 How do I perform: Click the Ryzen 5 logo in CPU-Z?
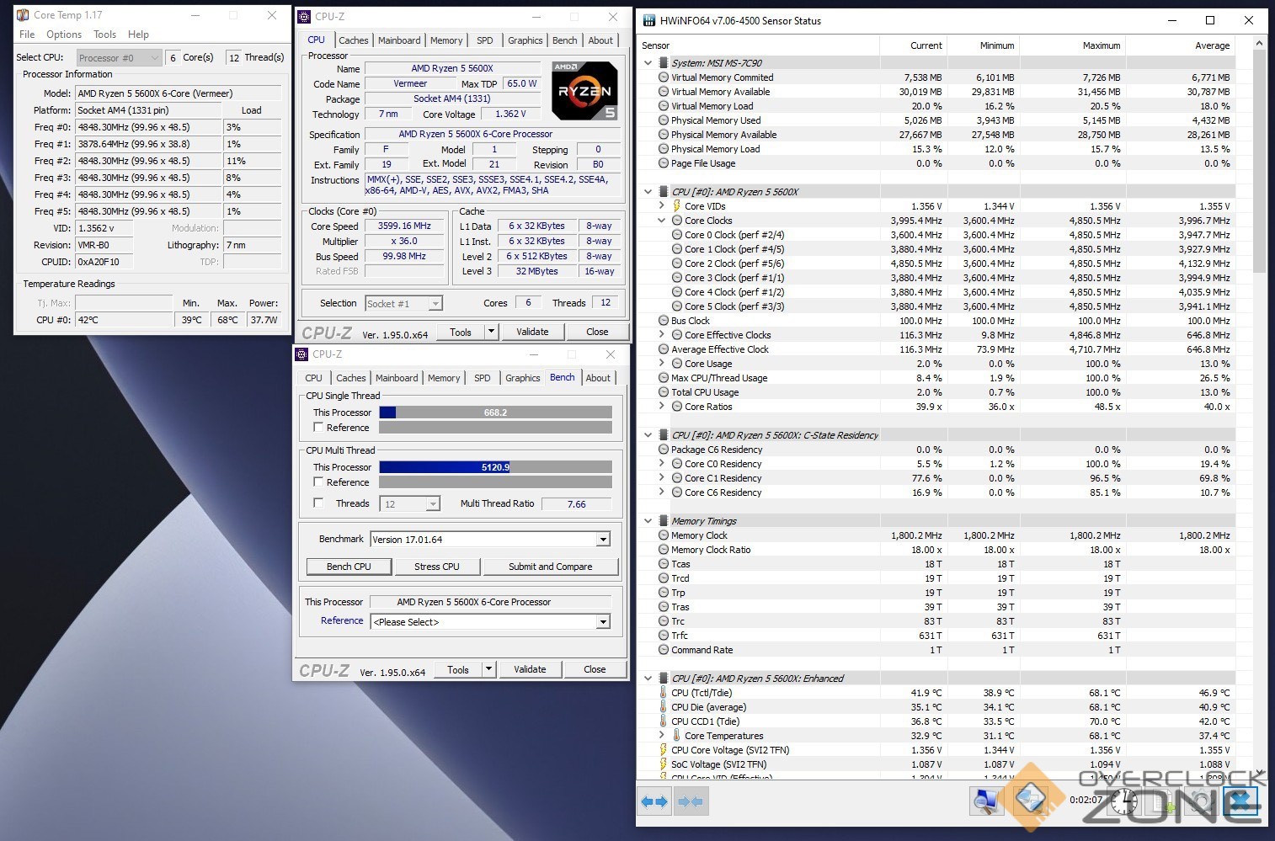(x=584, y=91)
